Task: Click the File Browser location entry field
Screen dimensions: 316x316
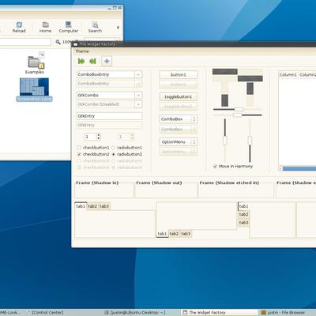Action: pos(25,42)
